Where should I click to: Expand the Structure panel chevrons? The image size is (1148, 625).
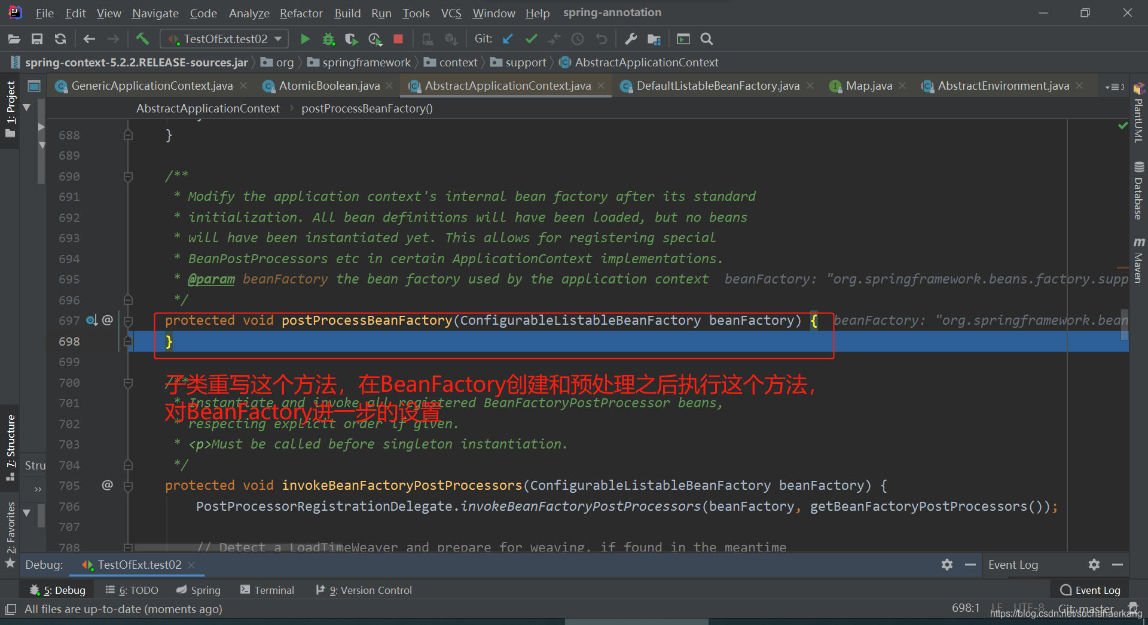(38, 490)
